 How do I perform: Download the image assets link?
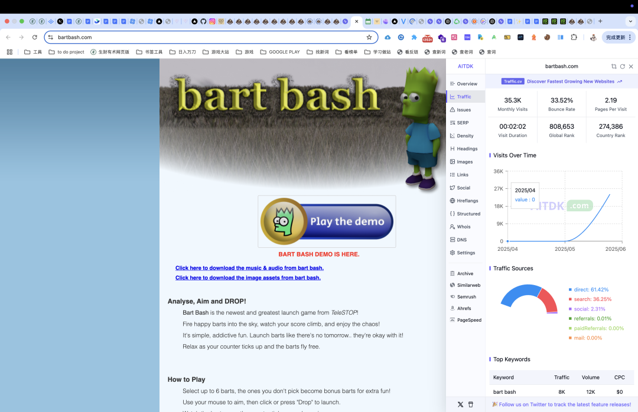(x=248, y=278)
